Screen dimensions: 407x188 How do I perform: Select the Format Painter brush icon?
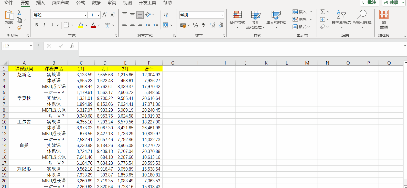click(19, 27)
